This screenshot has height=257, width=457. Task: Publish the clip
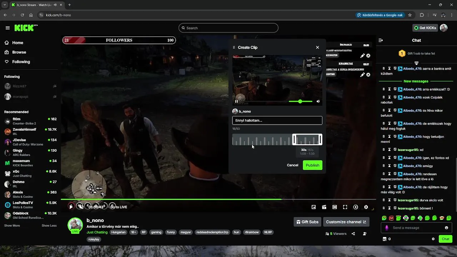click(312, 165)
